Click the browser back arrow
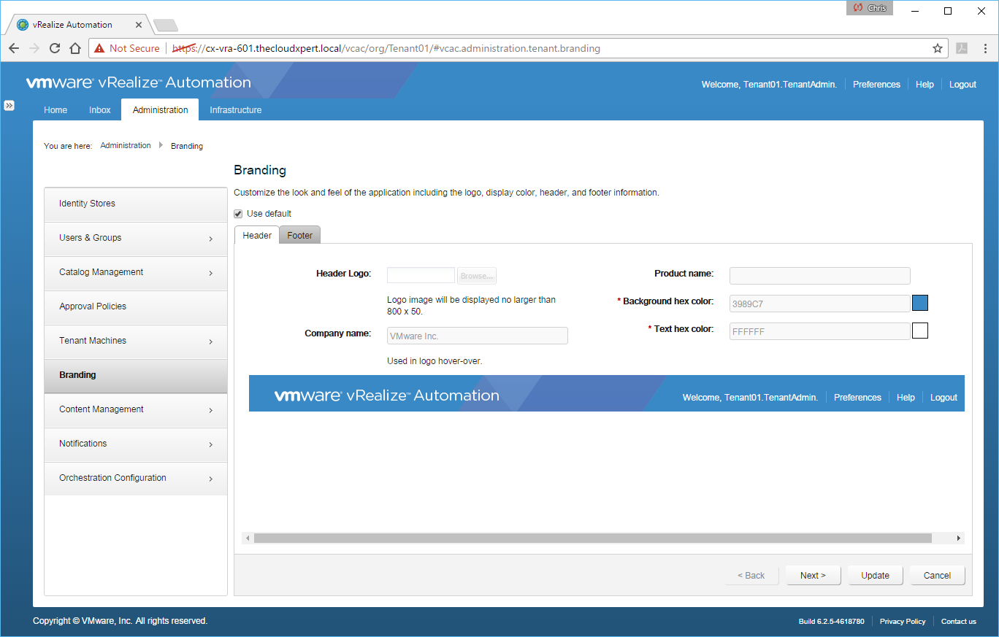The height and width of the screenshot is (637, 999). click(x=14, y=48)
